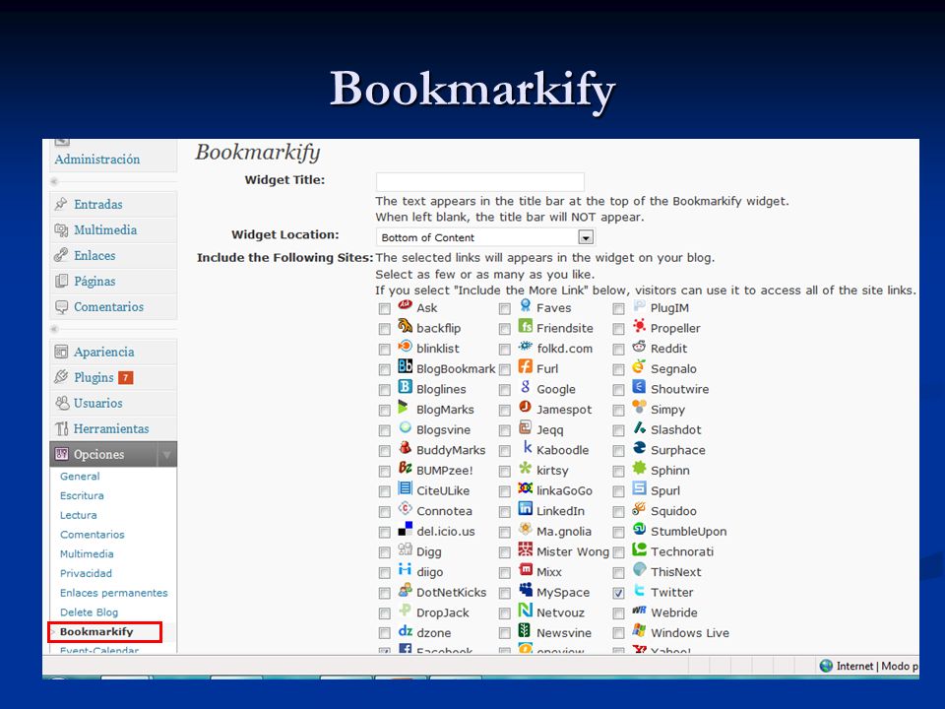Click the Google site icon

point(526,388)
